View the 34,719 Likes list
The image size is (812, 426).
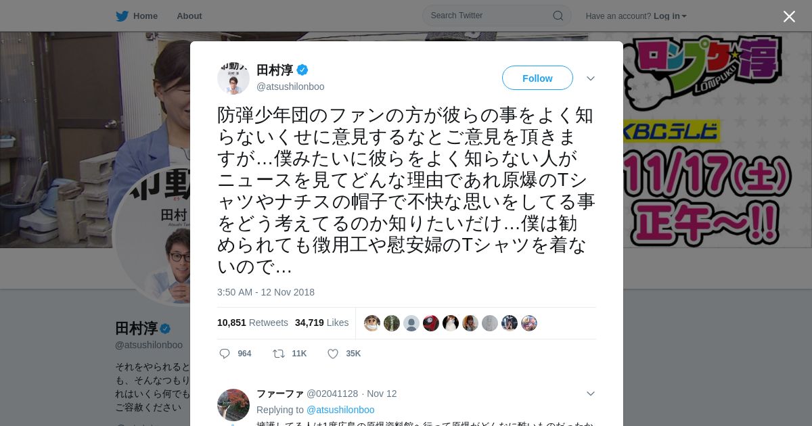coord(321,323)
